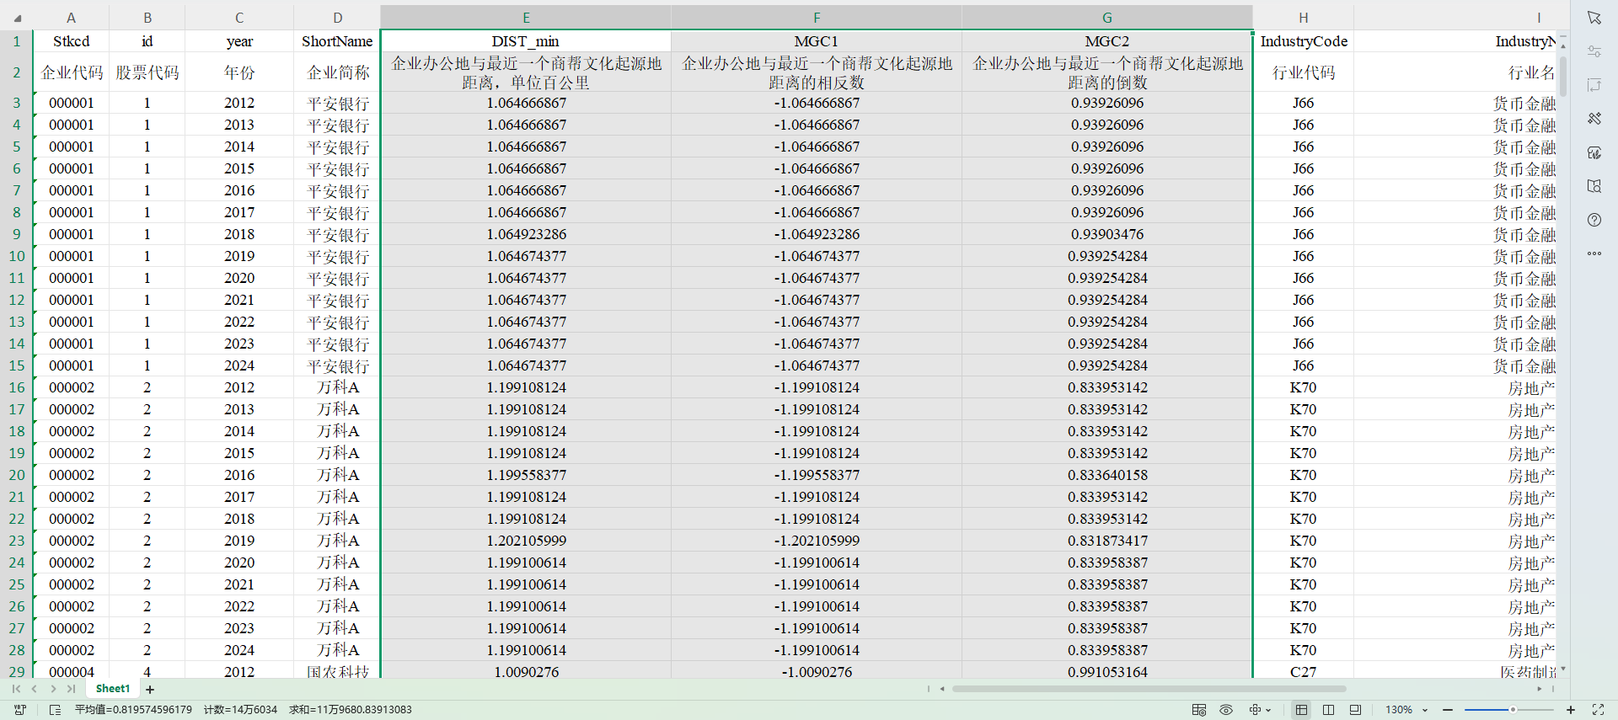Select the Sheet1 tab

pyautogui.click(x=113, y=689)
